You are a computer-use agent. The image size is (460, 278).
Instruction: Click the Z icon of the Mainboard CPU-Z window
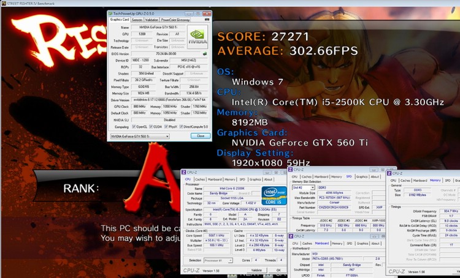pos(291,236)
